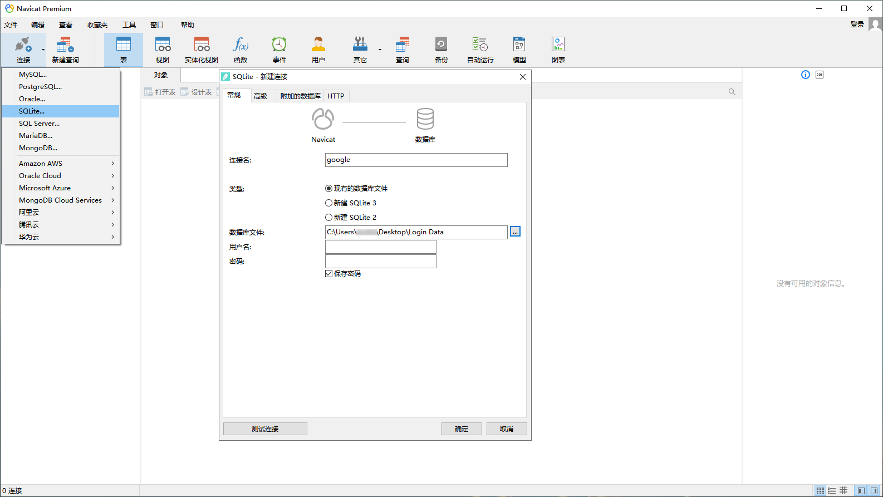The height and width of the screenshot is (497, 883).
Task: Toggle the left navigation pane icon
Action: pos(861,491)
